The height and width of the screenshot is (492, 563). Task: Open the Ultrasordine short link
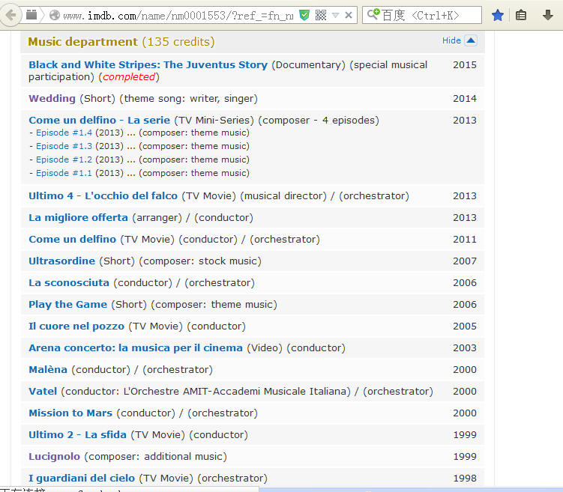click(x=61, y=261)
